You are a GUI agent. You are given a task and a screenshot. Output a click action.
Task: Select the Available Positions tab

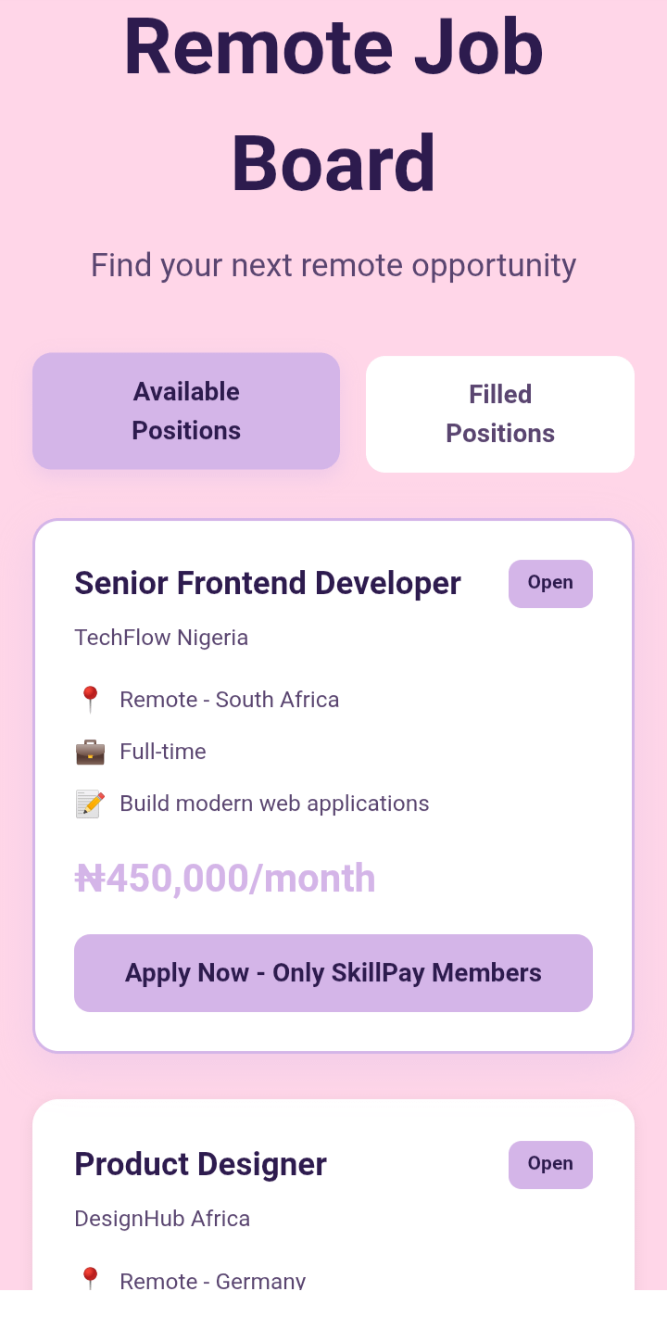[186, 411]
